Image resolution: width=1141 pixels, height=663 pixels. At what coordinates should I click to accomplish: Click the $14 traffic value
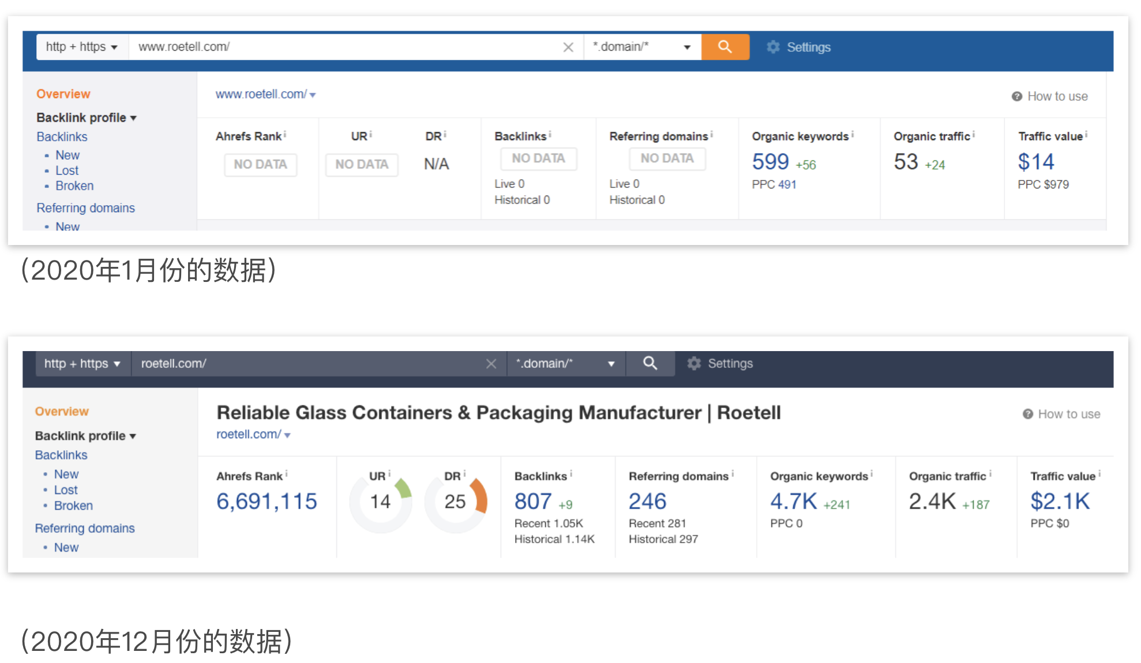(1036, 161)
